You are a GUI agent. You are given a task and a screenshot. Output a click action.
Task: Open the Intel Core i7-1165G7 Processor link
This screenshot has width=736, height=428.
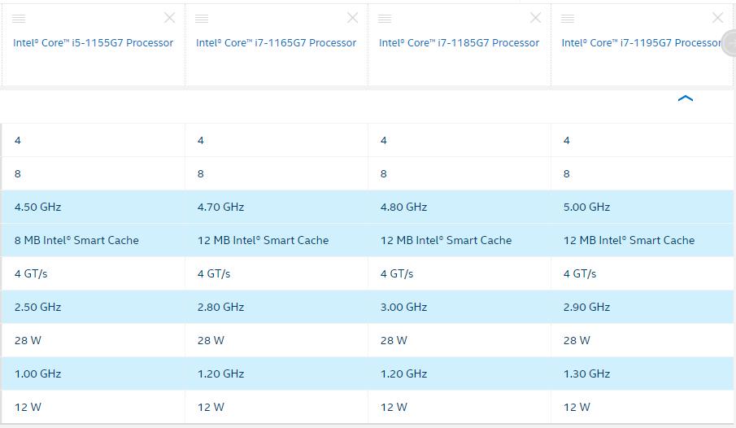click(276, 43)
